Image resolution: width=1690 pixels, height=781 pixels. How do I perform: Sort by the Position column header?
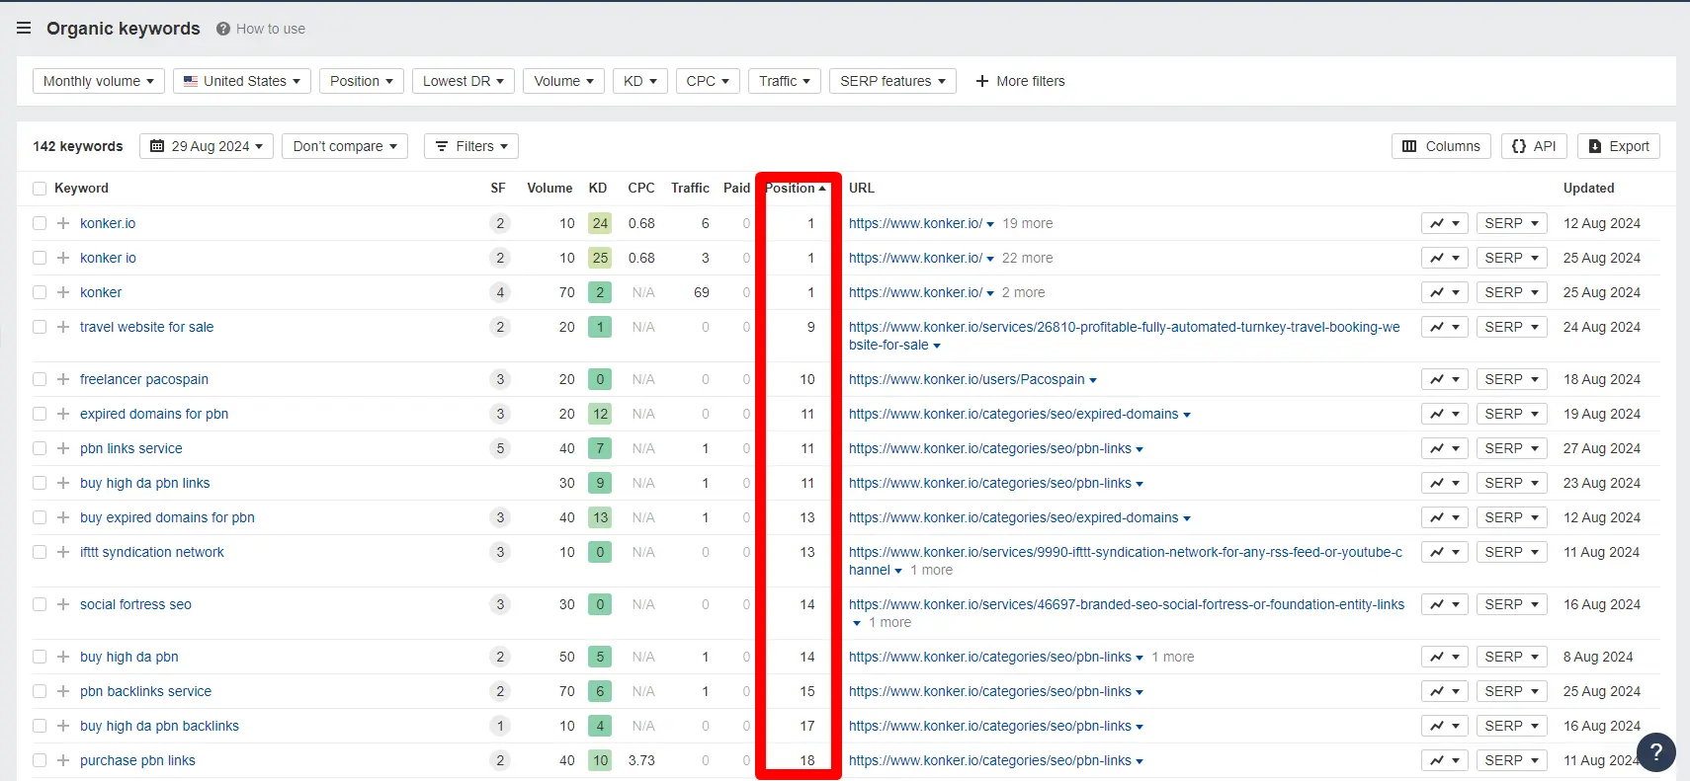(795, 188)
